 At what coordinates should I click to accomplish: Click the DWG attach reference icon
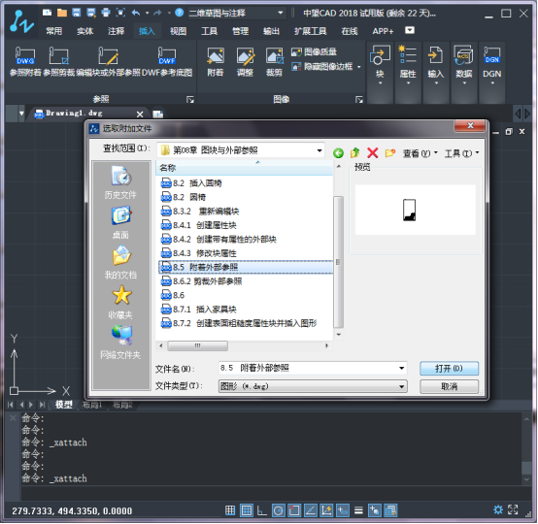pos(25,56)
